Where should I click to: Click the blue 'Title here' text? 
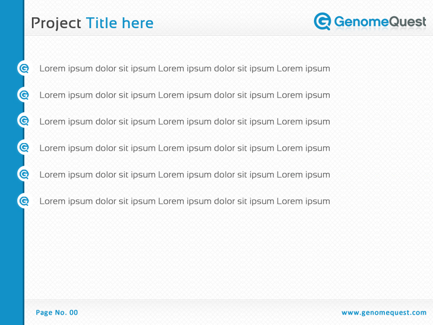(x=120, y=23)
